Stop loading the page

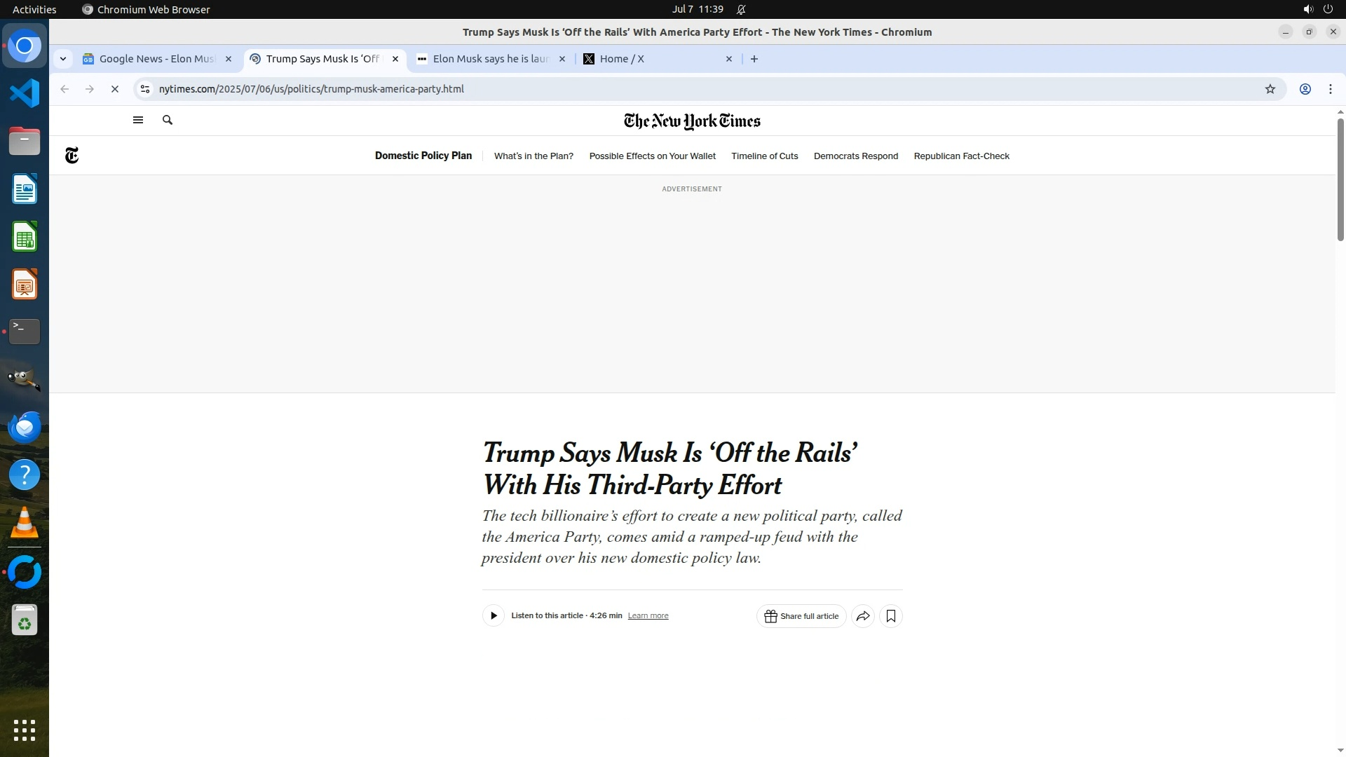coord(115,89)
